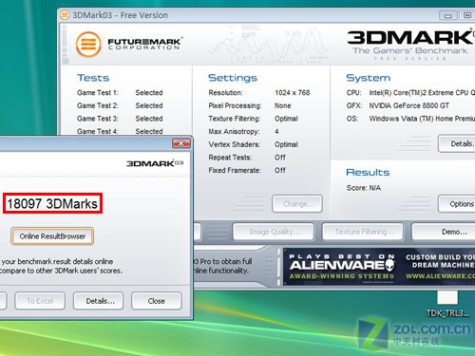Click the Vertex Shaders Optimal value
The image size is (475, 356).
click(286, 144)
